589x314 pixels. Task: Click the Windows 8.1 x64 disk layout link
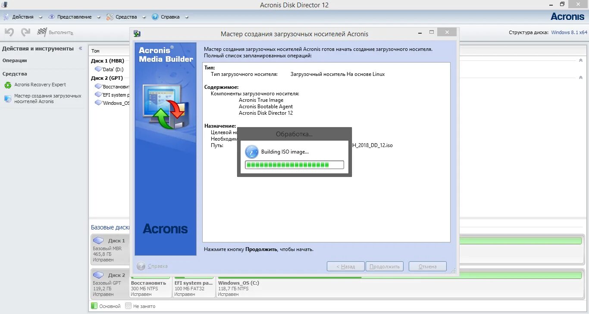[x=569, y=32]
